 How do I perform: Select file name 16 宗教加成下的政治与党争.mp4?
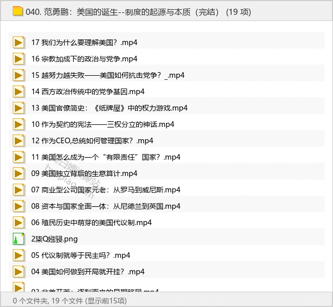pos(85,59)
